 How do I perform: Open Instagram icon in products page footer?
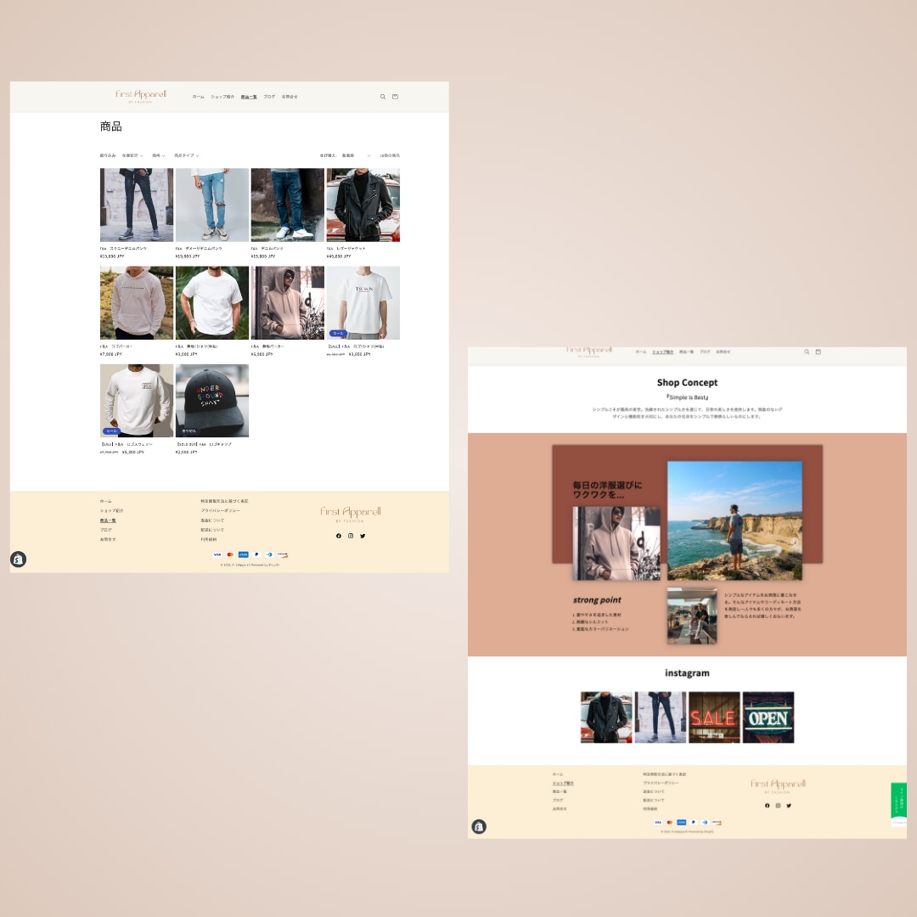[x=351, y=536]
